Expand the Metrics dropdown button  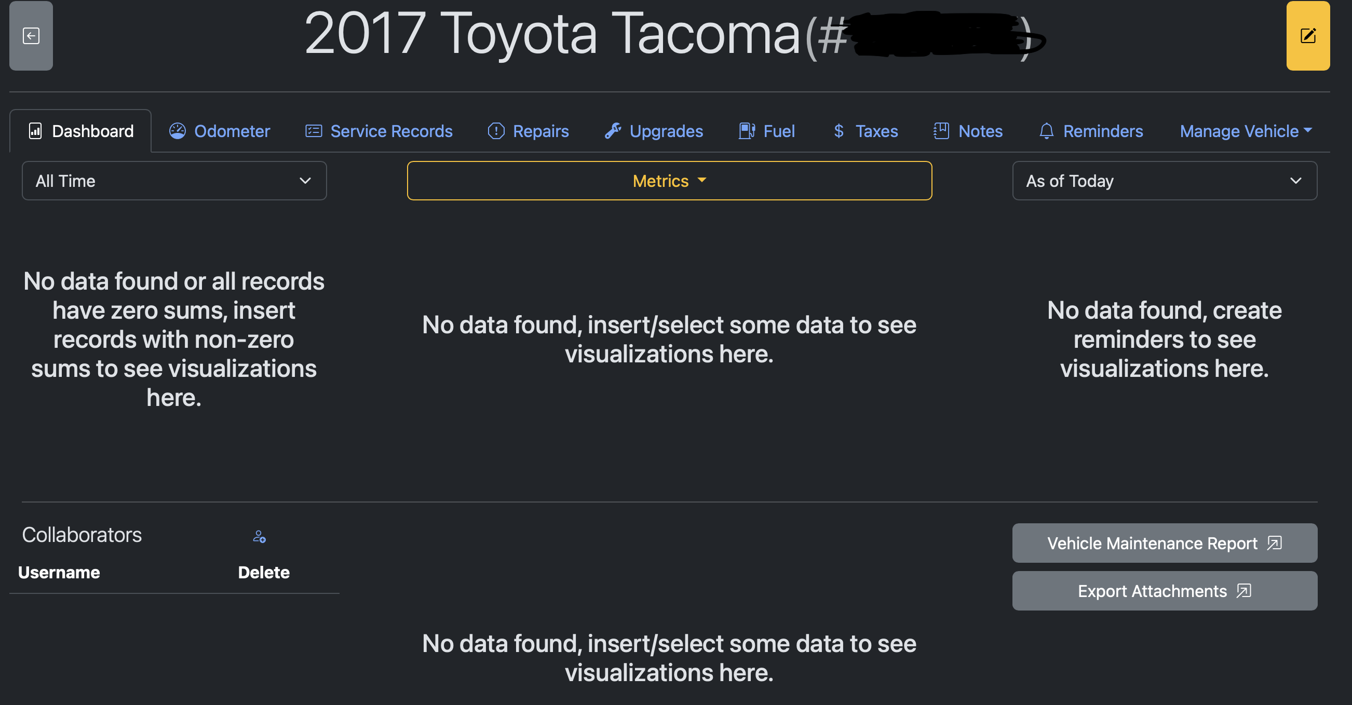tap(669, 181)
